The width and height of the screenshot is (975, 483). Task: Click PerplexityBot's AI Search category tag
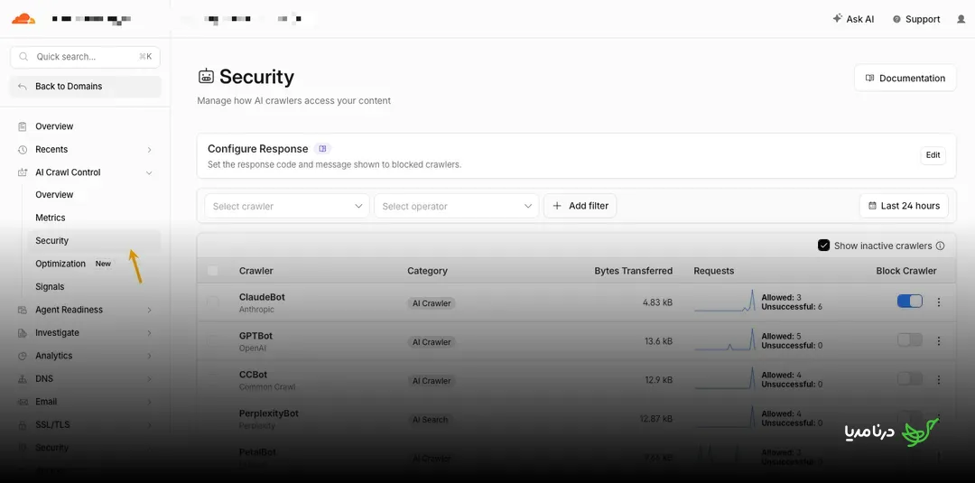tap(431, 420)
